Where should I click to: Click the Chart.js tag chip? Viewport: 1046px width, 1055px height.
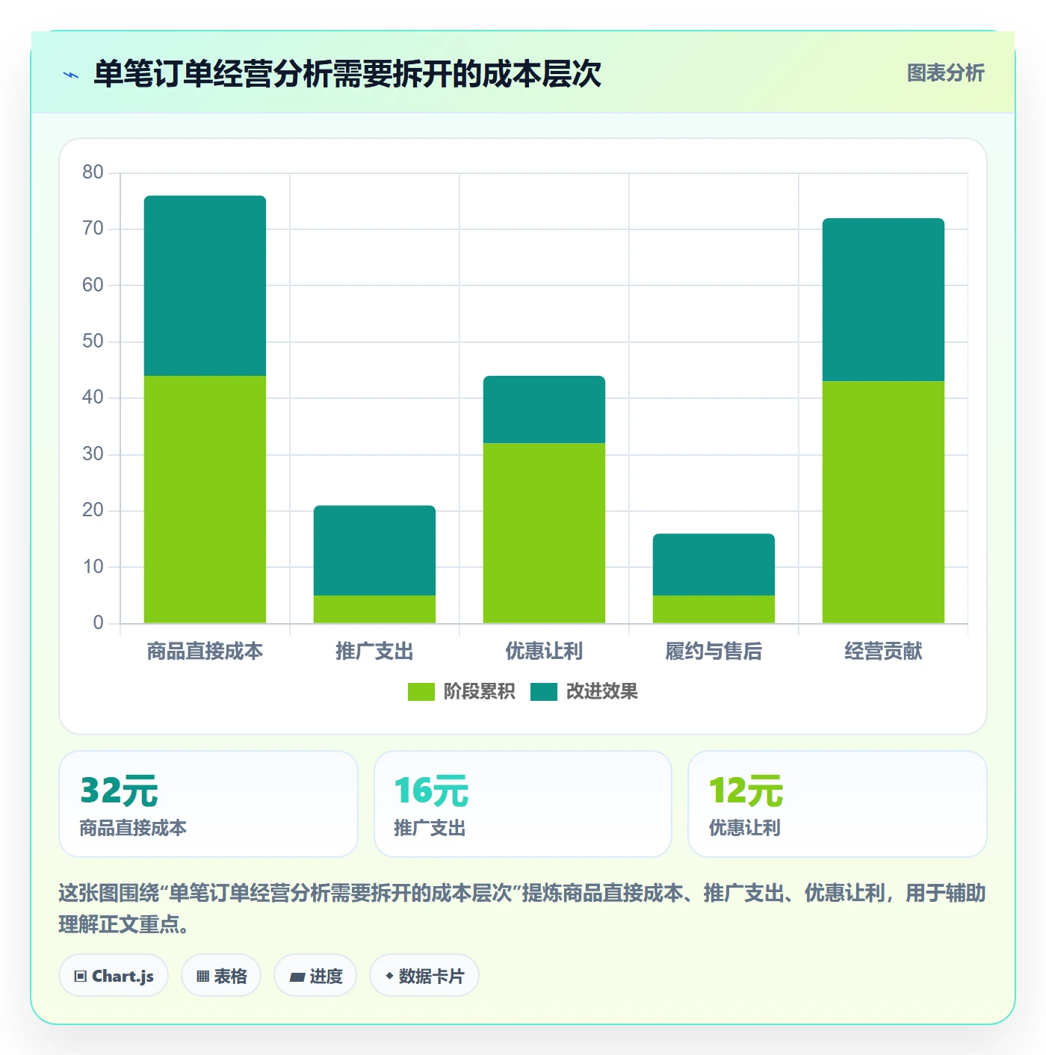[x=114, y=976]
